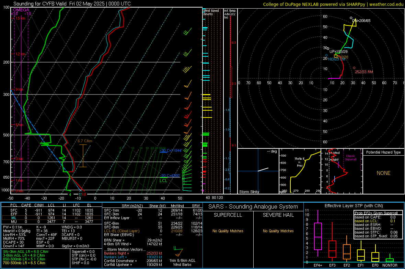Click the SFC-1km SRH row label
405x269 pixels.
click(x=112, y=210)
